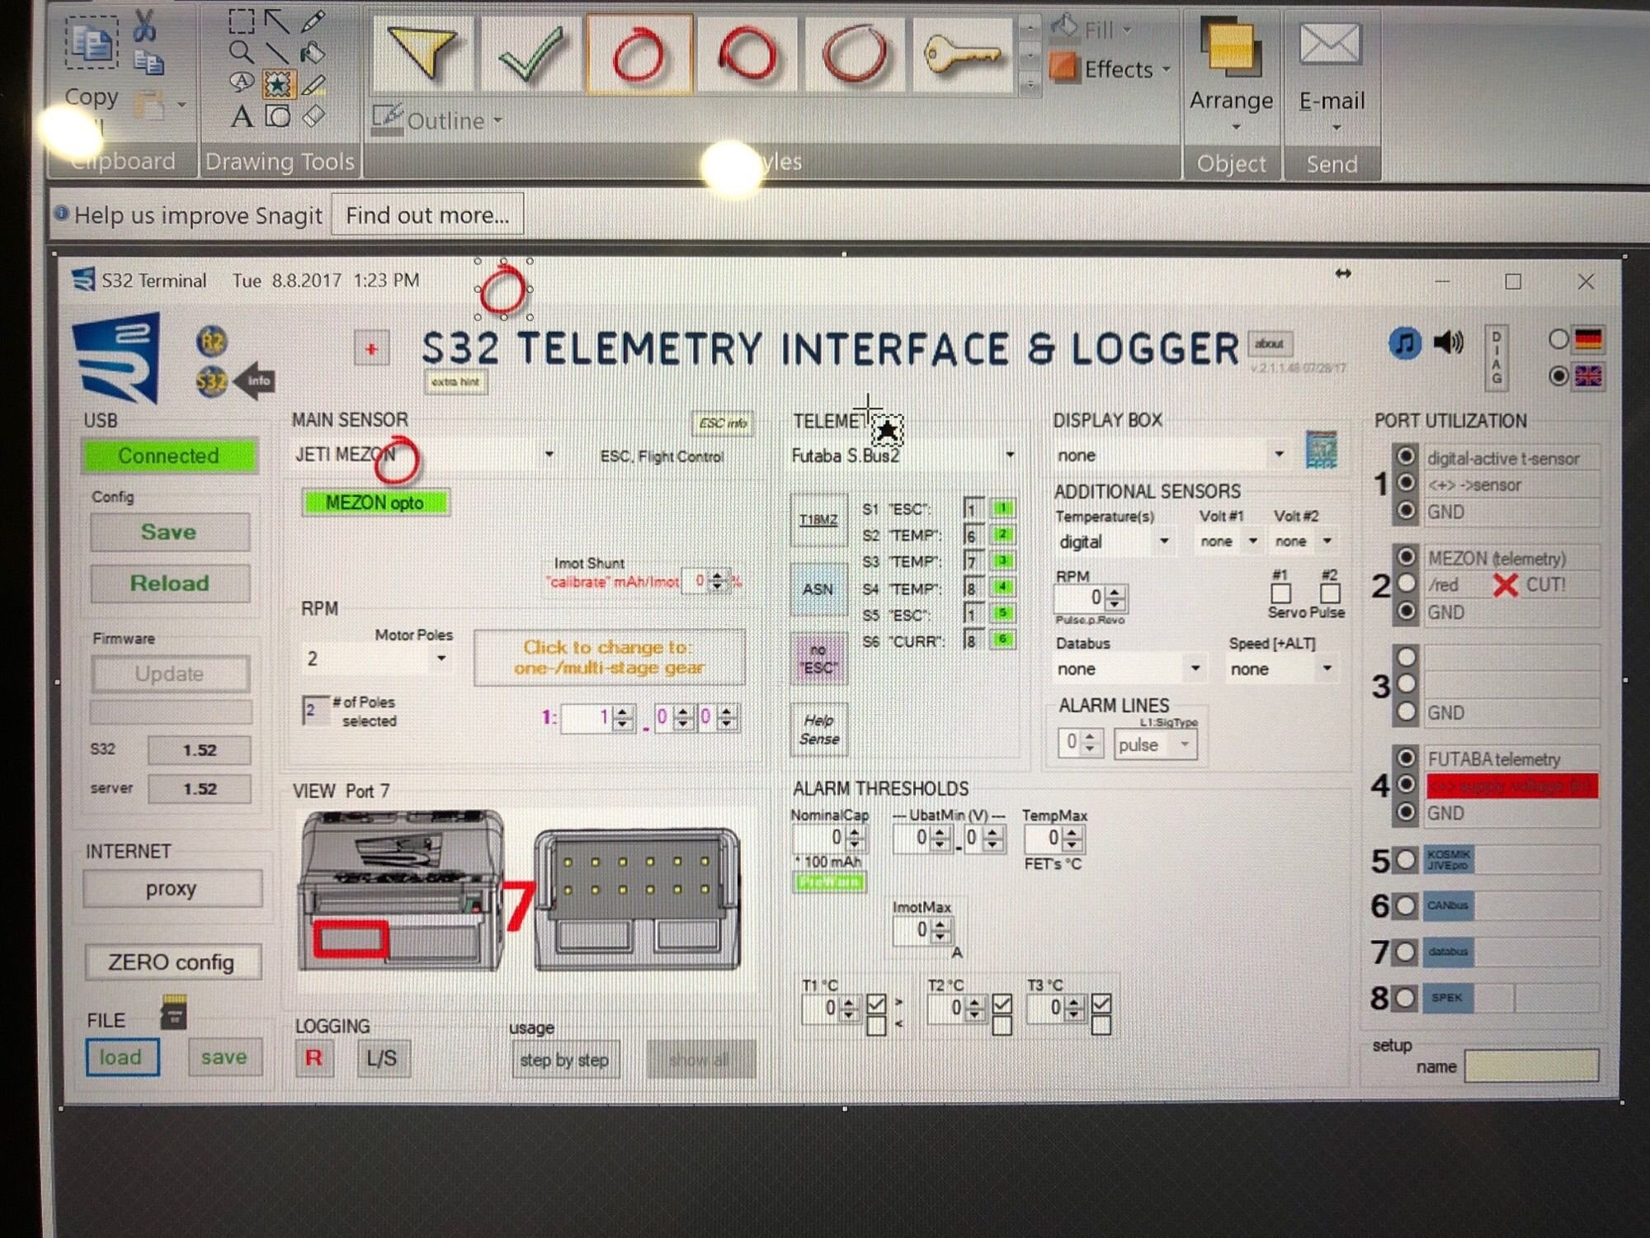Image resolution: width=1650 pixels, height=1238 pixels.
Task: Click the ZERO config button
Action: pyautogui.click(x=172, y=962)
